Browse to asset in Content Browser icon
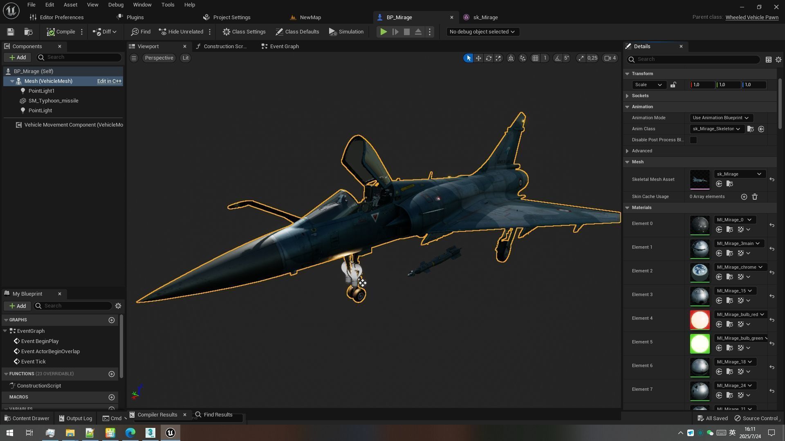The height and width of the screenshot is (441, 785). point(28,32)
